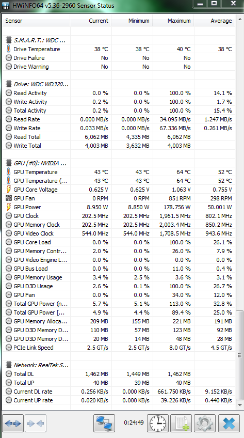The width and height of the screenshot is (244, 438).
Task: Open sensor settings gear icon
Action: [205, 424]
